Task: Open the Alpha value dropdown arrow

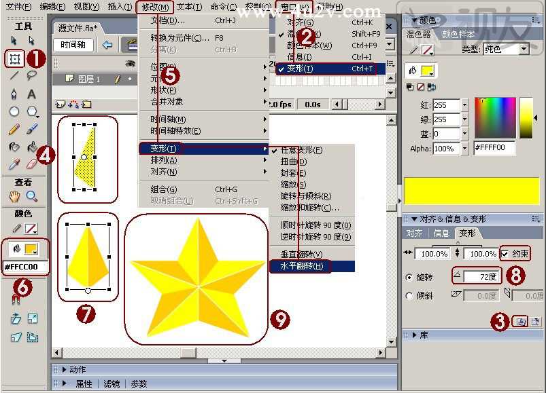Action: [x=464, y=149]
